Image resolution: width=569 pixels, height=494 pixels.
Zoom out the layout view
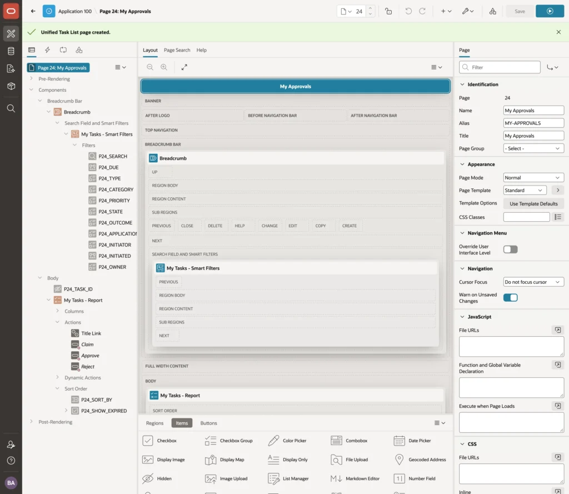pyautogui.click(x=150, y=67)
